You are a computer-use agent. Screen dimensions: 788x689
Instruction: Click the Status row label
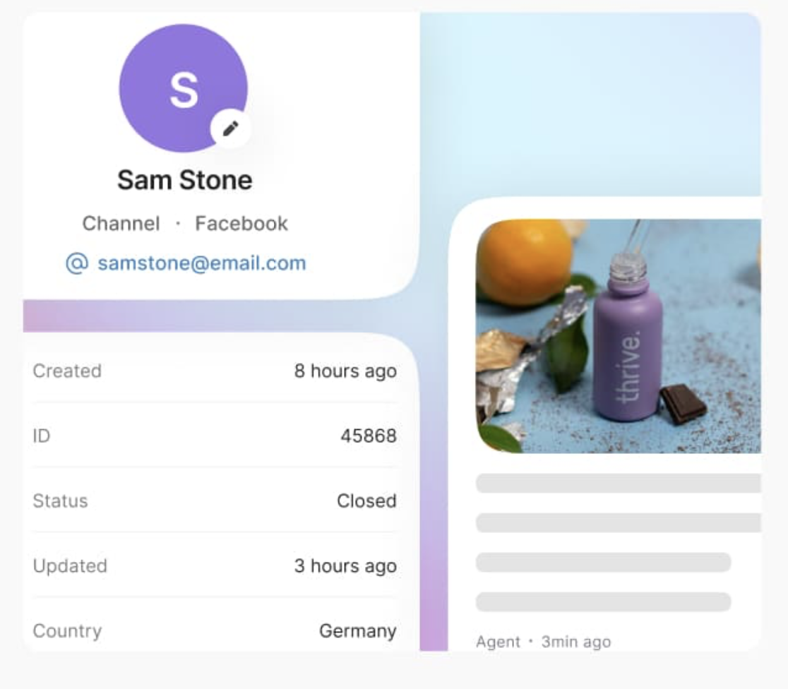point(60,501)
